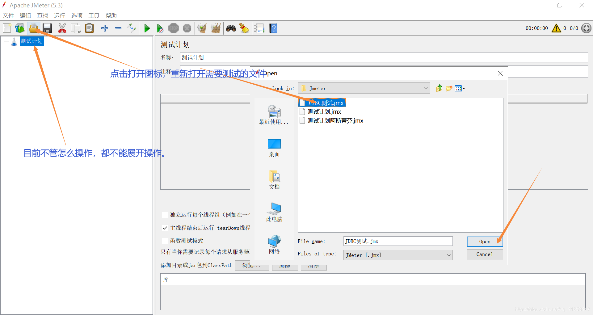Screen dimensions: 593x315
Task: Reset search with brush icon
Action: pyautogui.click(x=244, y=28)
